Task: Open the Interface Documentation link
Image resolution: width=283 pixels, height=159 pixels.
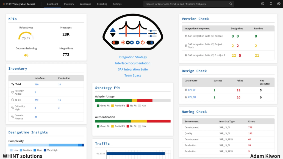Action: [133, 63]
